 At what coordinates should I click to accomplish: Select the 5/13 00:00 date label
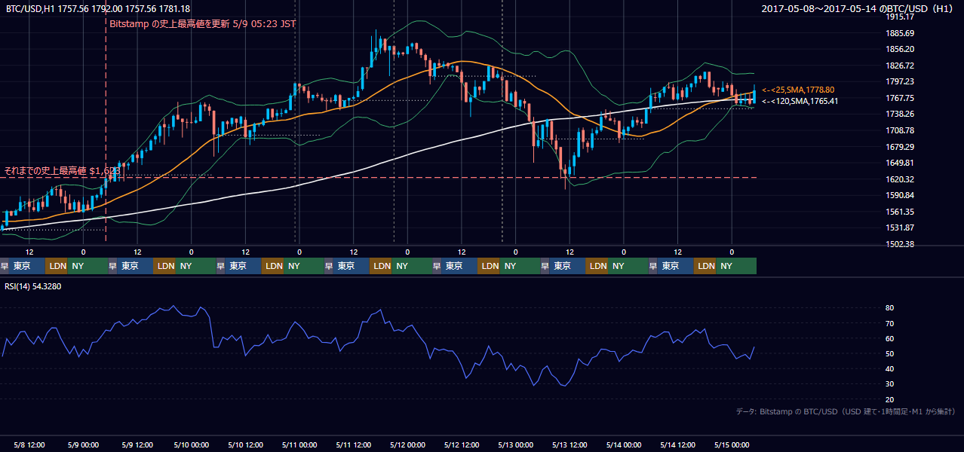(516, 444)
